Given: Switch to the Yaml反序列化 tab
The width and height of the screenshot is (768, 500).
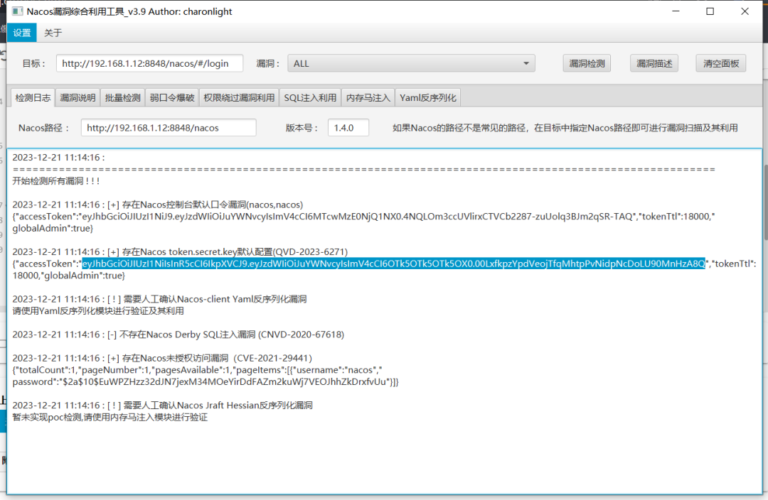Looking at the screenshot, I should click(x=427, y=98).
